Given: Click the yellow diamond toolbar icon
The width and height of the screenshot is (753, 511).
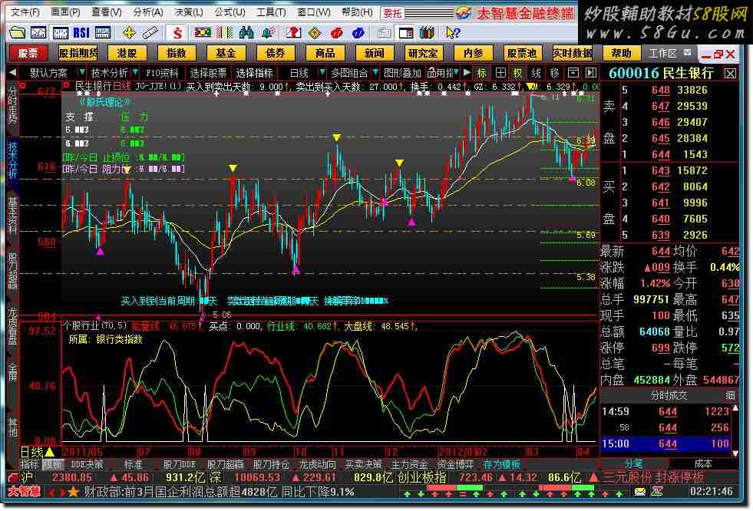Looking at the screenshot, I should pyautogui.click(x=315, y=33).
